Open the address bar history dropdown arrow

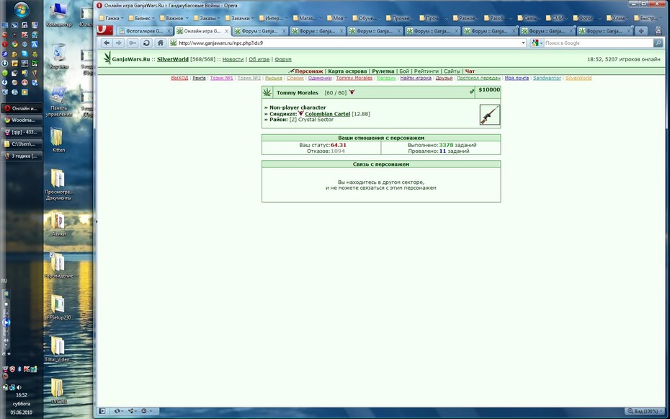[x=523, y=43]
